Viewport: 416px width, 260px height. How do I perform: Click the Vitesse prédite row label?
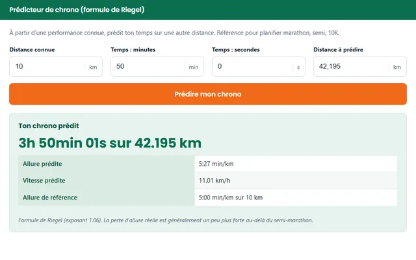click(44, 181)
